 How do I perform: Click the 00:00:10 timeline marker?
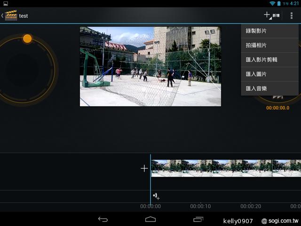(x=200, y=206)
